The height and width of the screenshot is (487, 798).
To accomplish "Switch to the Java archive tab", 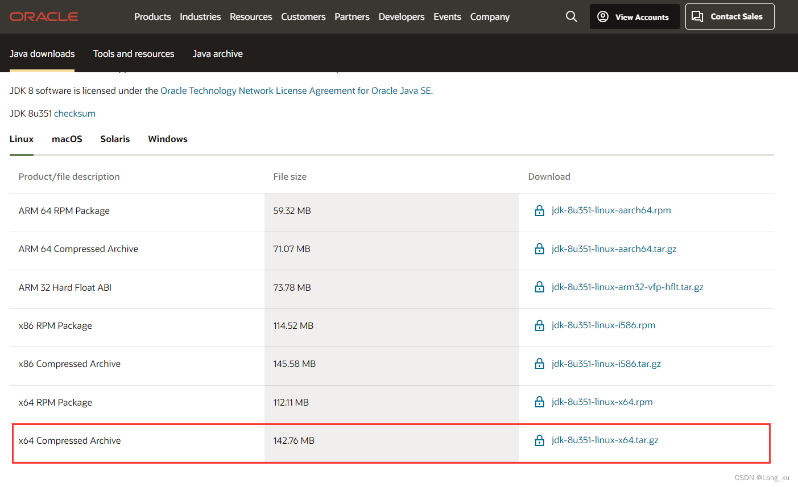I will [217, 53].
